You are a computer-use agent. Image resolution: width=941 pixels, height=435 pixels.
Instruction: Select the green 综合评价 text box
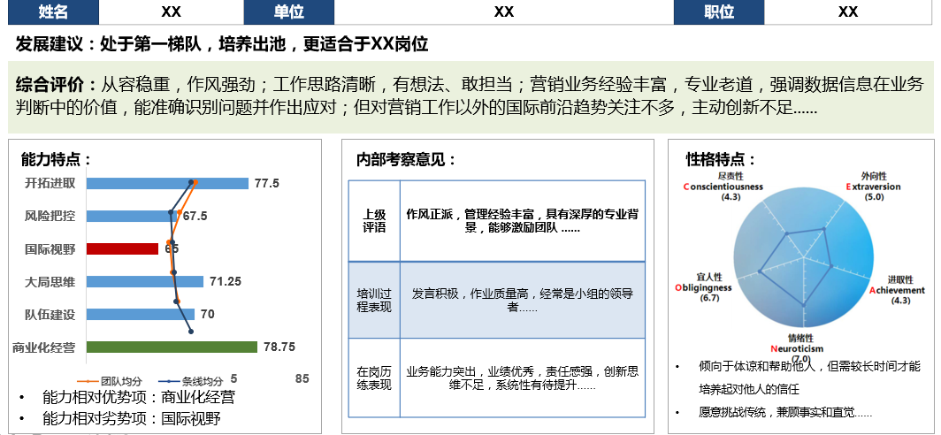pos(470,96)
